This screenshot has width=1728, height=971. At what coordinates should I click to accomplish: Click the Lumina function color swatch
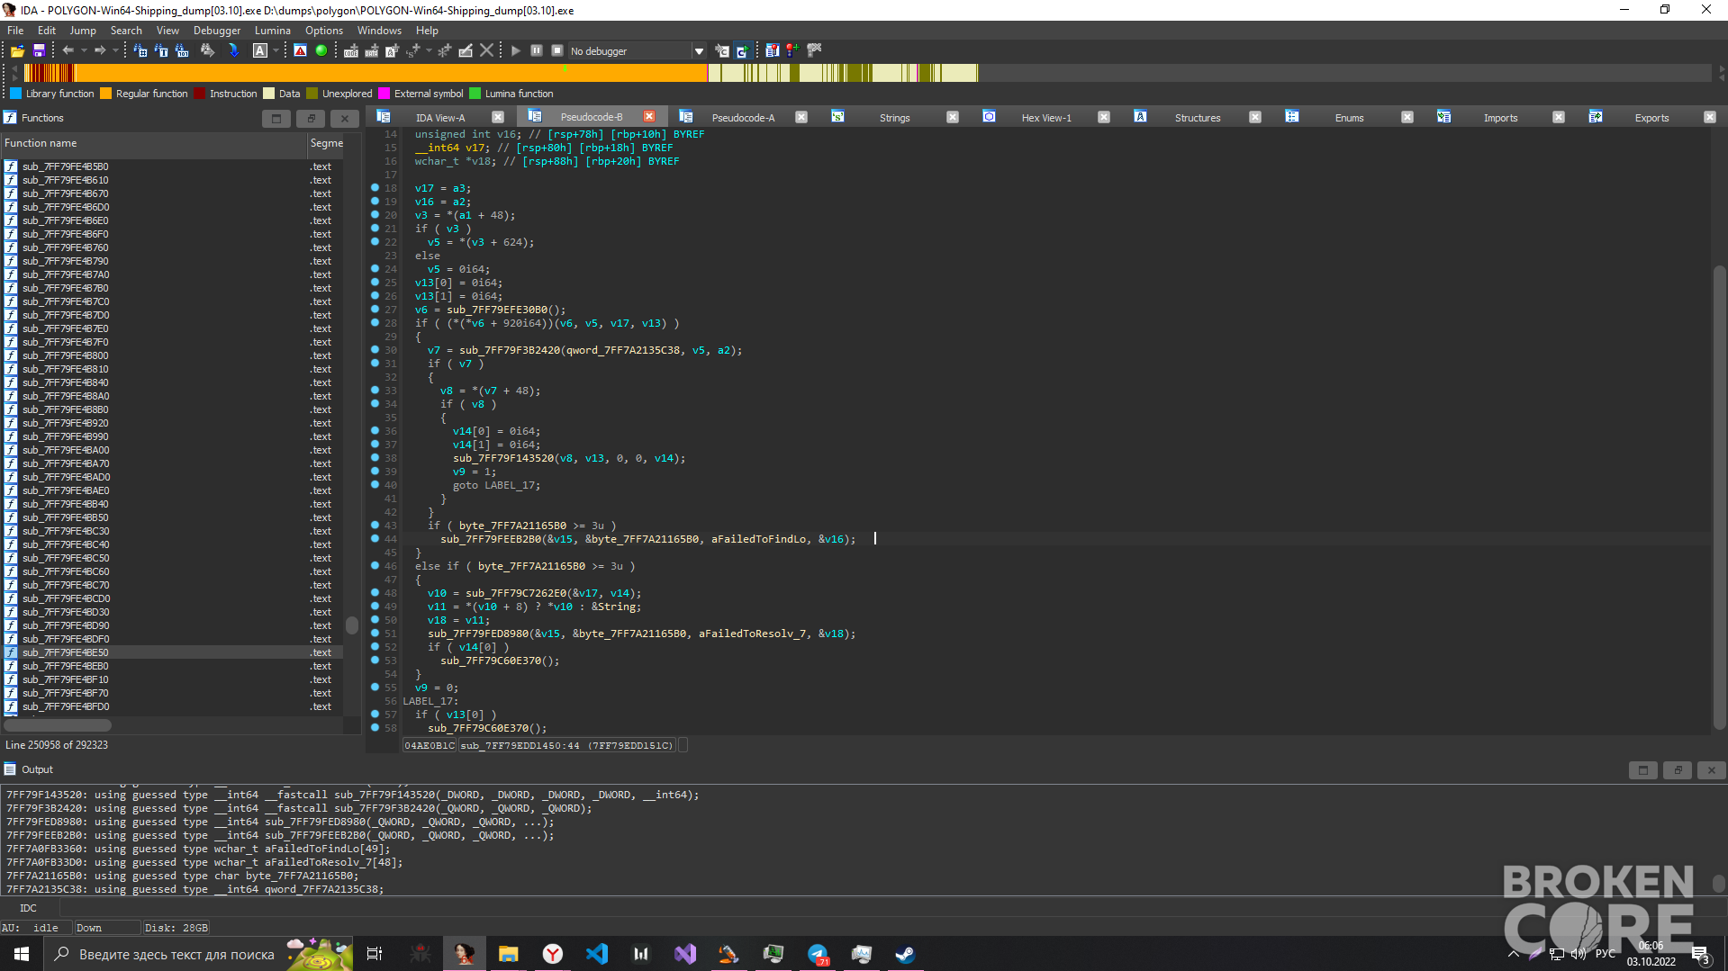click(x=475, y=94)
